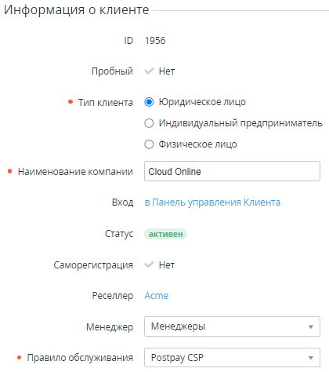Click the red dot beside Тип клиента
The image size is (329, 372).
coord(70,102)
